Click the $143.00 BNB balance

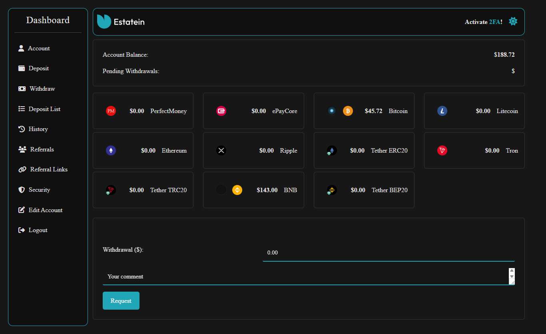point(267,190)
